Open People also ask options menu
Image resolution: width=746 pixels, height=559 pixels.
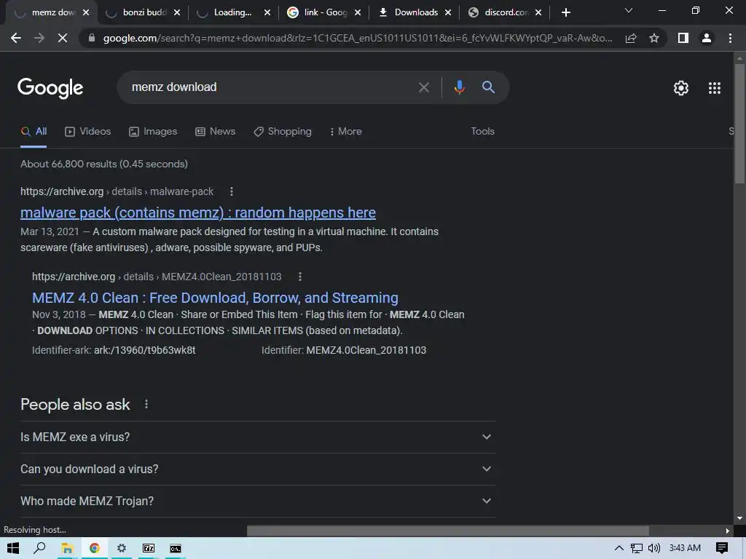pyautogui.click(x=146, y=404)
